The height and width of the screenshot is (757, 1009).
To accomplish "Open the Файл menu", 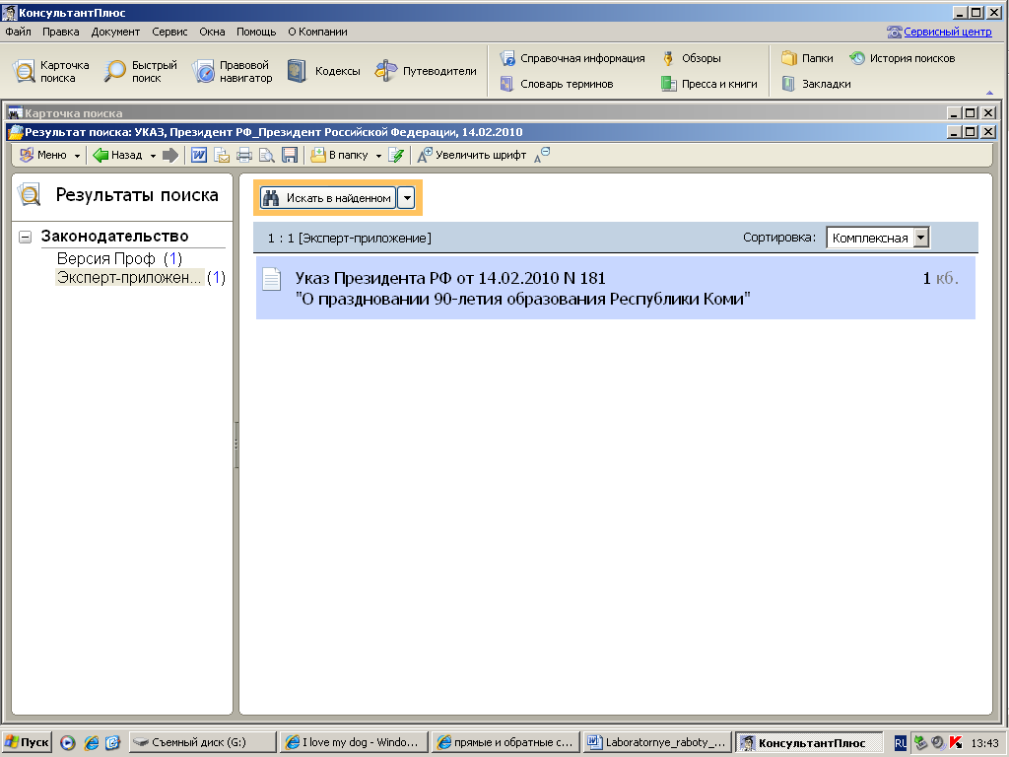I will pyautogui.click(x=18, y=32).
